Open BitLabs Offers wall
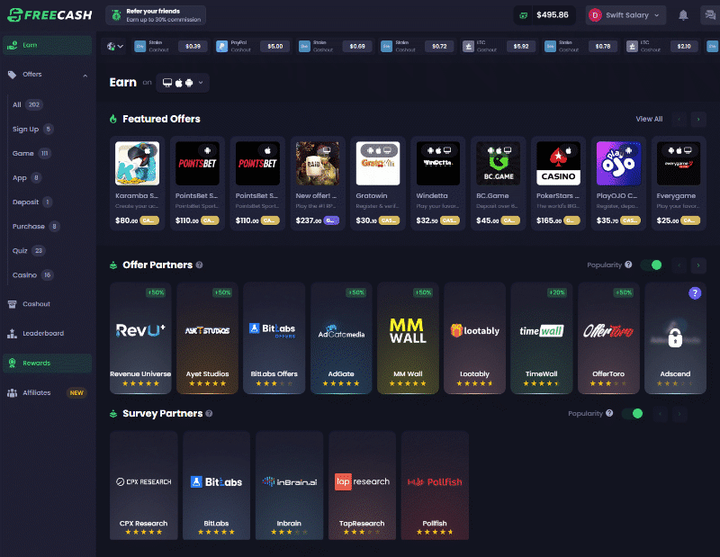720x557 pixels. [x=274, y=338]
